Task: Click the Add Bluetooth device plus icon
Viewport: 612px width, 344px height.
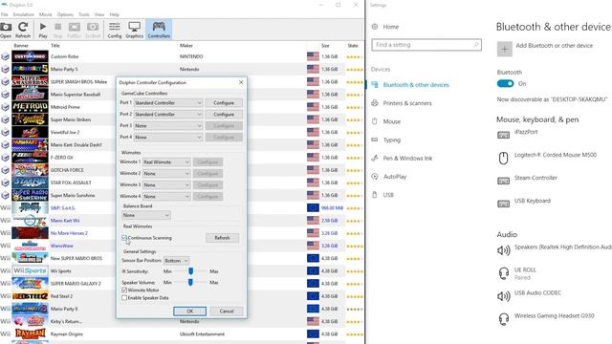Action: pyautogui.click(x=504, y=49)
